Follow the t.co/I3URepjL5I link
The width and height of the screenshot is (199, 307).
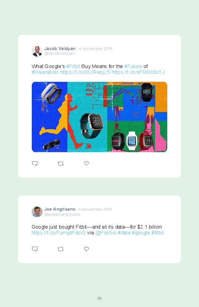pos(85,72)
